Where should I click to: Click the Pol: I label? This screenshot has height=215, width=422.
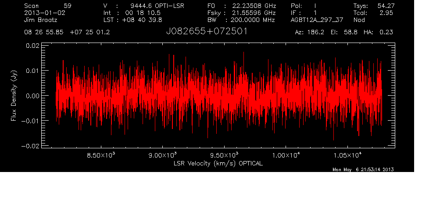pos(303,6)
